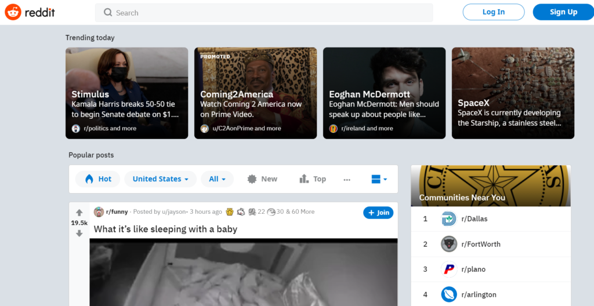The width and height of the screenshot is (594, 306).
Task: Open the All filter dropdown
Action: click(x=218, y=178)
